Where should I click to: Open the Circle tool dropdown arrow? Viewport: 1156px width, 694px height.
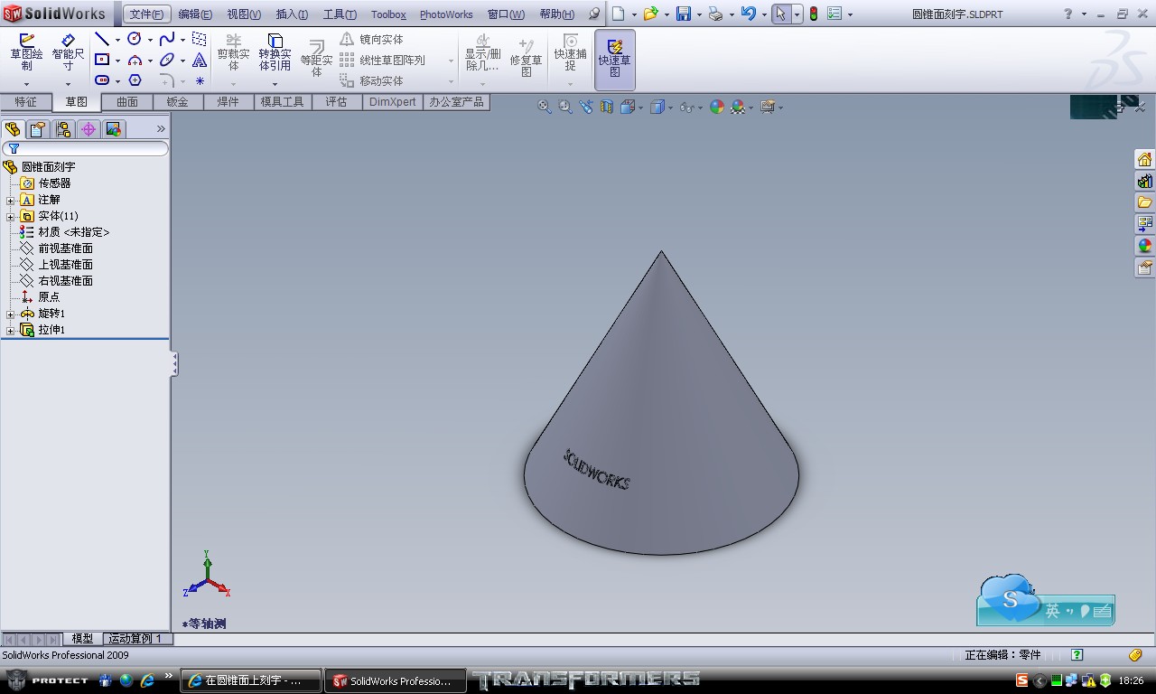(x=150, y=40)
